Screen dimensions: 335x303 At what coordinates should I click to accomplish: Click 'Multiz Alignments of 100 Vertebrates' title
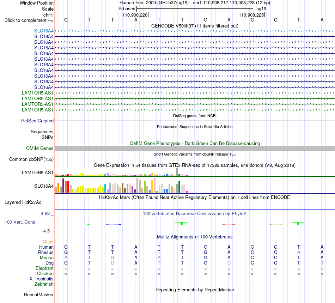pos(195,237)
